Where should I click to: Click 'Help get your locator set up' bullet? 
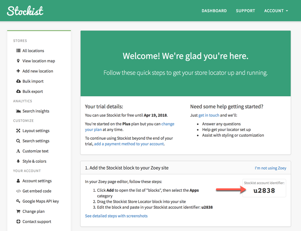click(227, 129)
